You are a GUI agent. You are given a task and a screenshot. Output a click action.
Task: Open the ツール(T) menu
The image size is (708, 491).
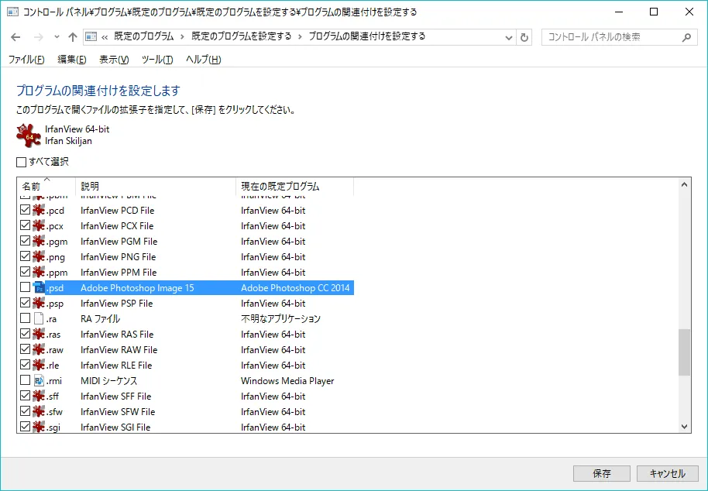point(157,60)
